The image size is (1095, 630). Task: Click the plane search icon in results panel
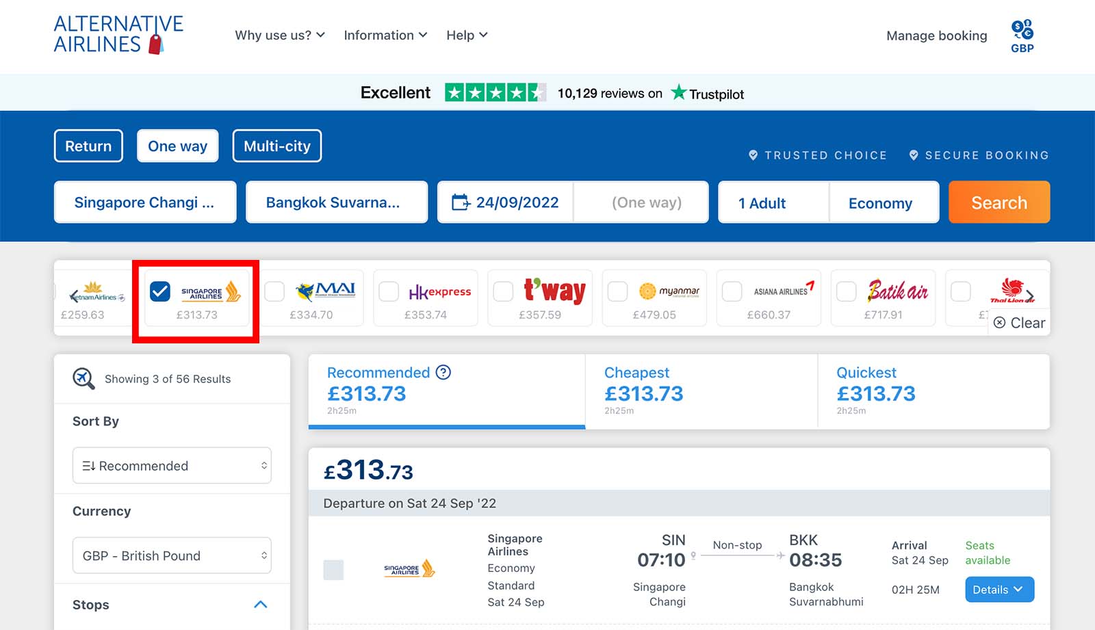point(83,378)
